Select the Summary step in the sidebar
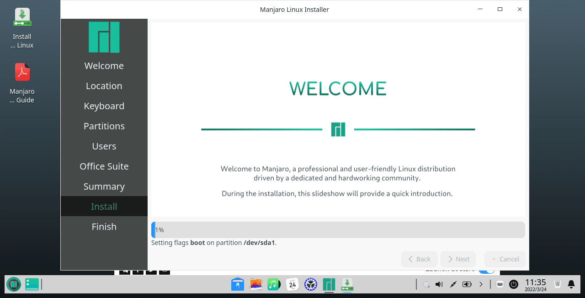This screenshot has height=298, width=585. pos(104,186)
